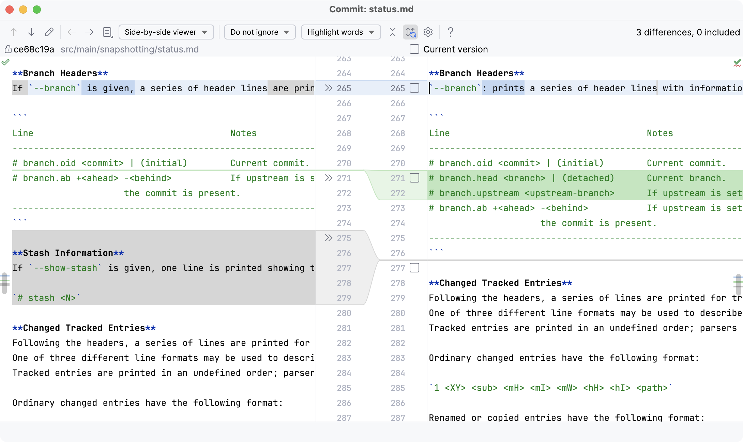The image size is (743, 442).
Task: Select the edit source pencil icon
Action: click(49, 32)
